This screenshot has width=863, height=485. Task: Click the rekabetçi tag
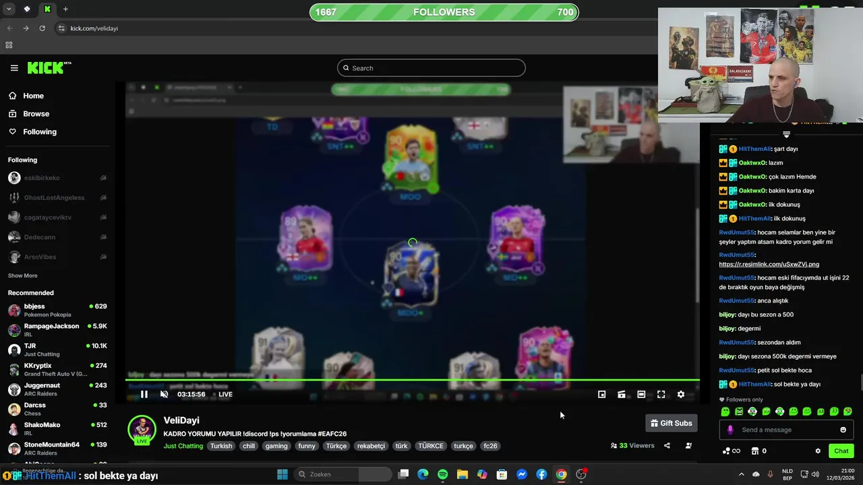pos(371,446)
